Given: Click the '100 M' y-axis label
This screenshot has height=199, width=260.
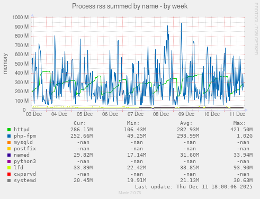Looking at the screenshot, I should point(22,101).
